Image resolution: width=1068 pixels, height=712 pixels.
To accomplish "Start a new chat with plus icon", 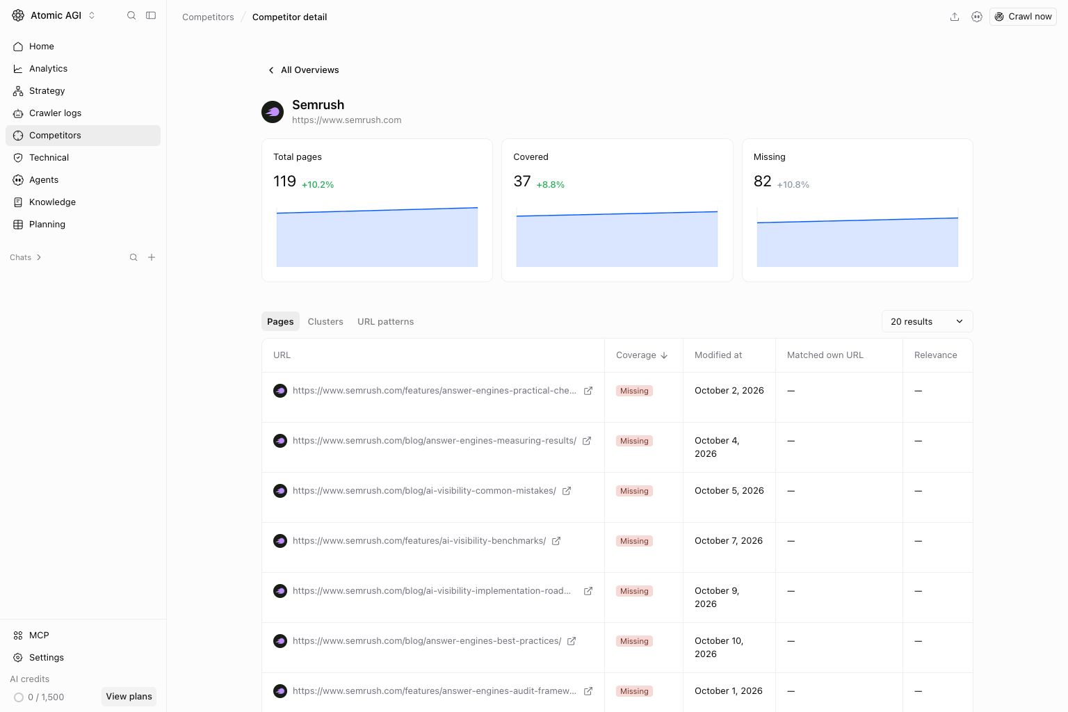I will (152, 257).
